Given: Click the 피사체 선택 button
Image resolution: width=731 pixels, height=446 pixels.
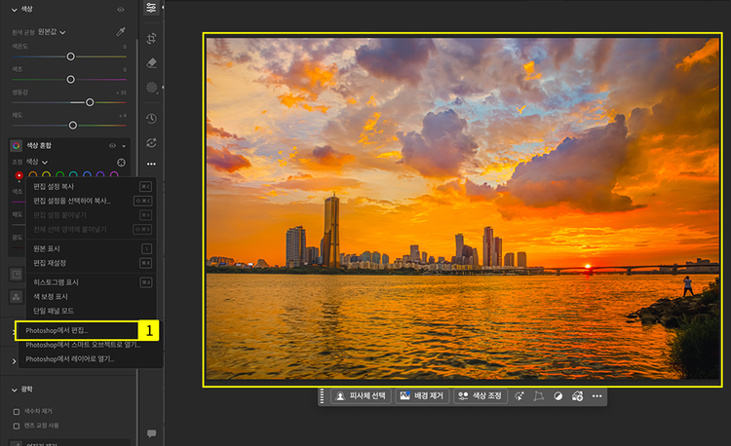Looking at the screenshot, I should point(360,396).
